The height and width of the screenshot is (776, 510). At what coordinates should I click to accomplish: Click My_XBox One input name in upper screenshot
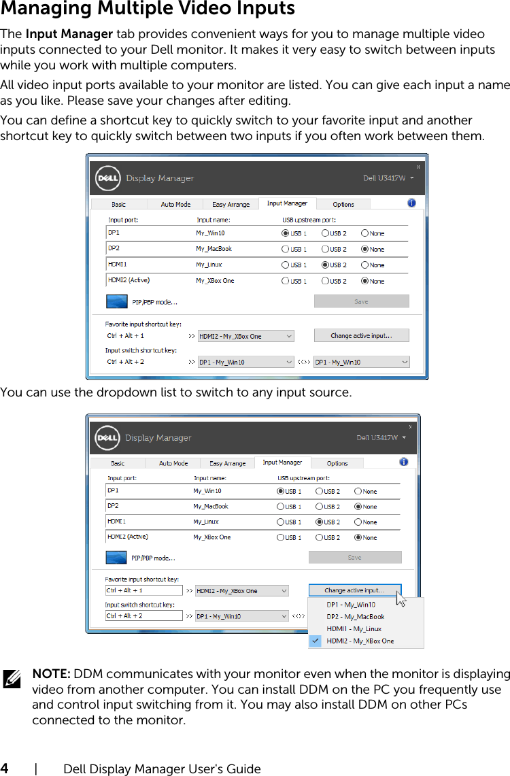click(x=215, y=281)
